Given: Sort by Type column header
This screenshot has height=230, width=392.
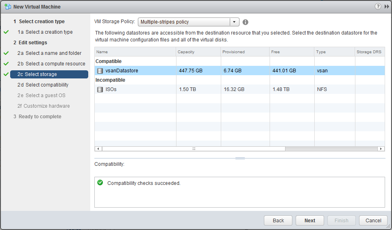Looking at the screenshot, I should (335, 52).
